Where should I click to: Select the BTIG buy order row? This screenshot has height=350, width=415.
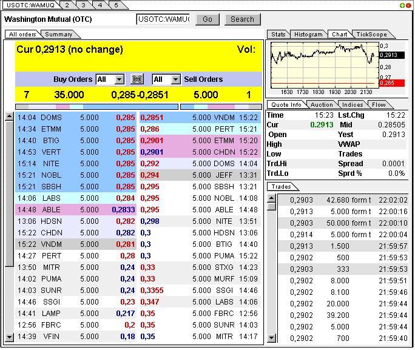click(x=76, y=141)
